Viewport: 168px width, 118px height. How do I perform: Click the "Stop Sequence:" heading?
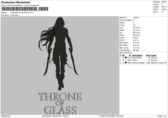pyautogui.click(x=126, y=53)
